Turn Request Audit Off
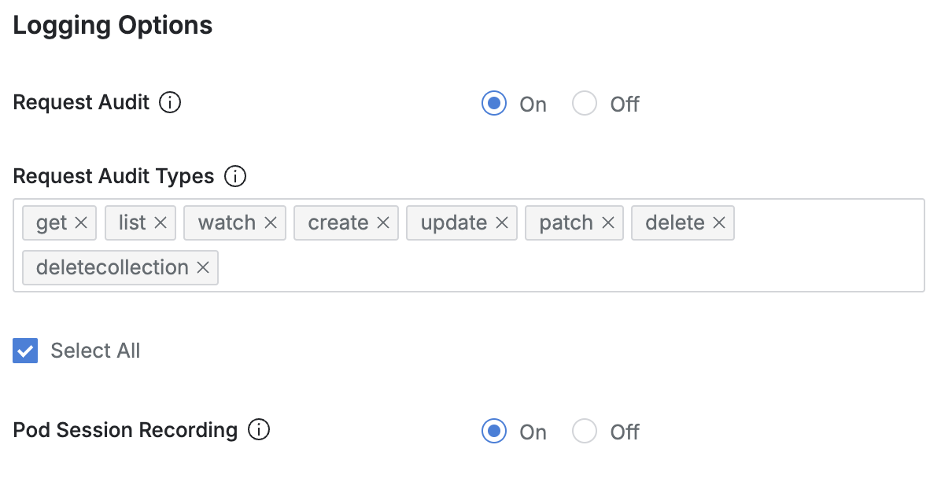Viewport: 941px width, 478px height. click(x=585, y=104)
